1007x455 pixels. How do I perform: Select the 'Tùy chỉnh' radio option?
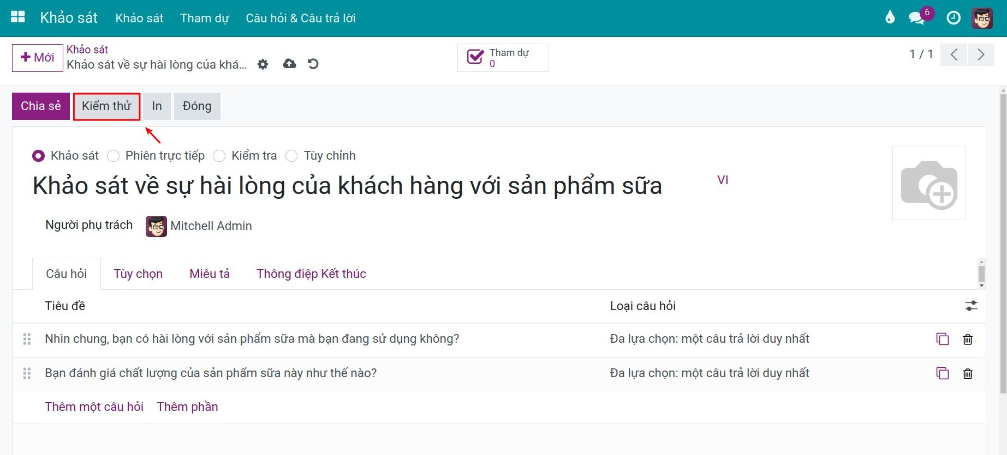[291, 156]
